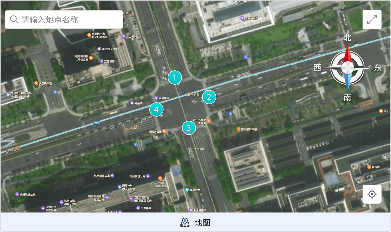Select the 甜啦啦鲜果茶 food pin
391x232 pixels.
pyautogui.click(x=238, y=129)
